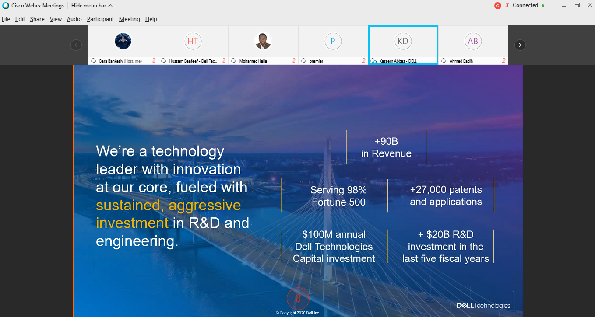
Task: Open the File menu
Action: 6,19
